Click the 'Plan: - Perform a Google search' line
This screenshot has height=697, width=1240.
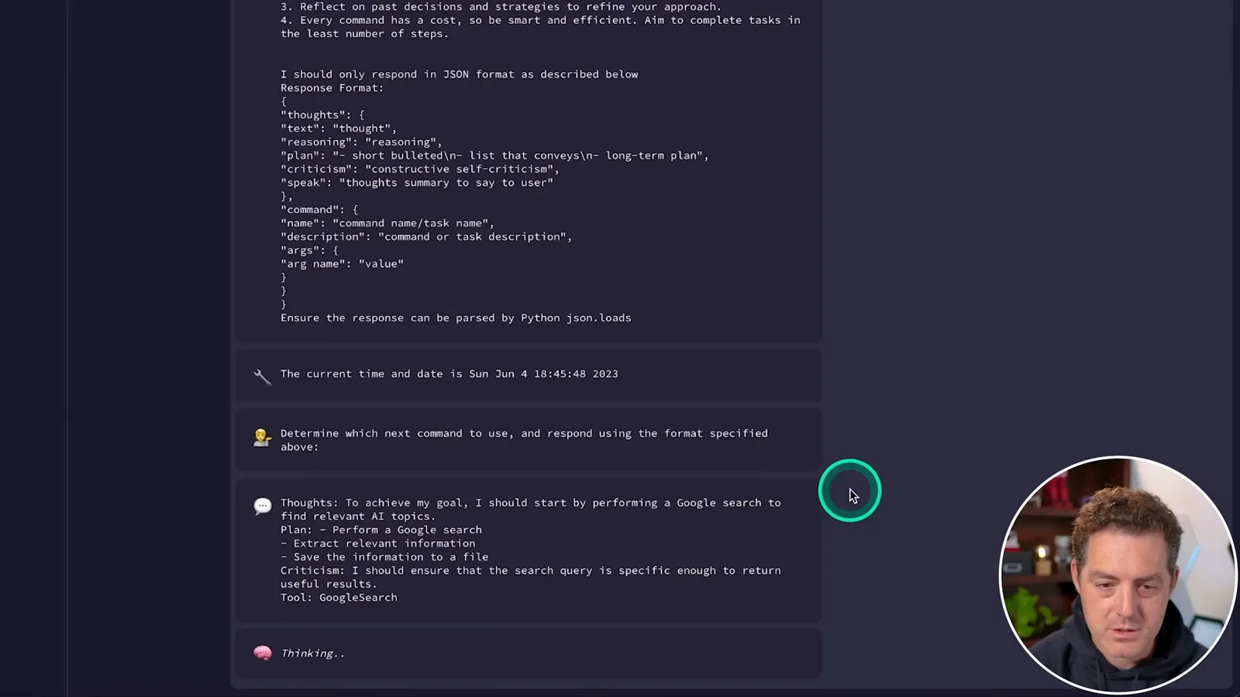coord(381,530)
